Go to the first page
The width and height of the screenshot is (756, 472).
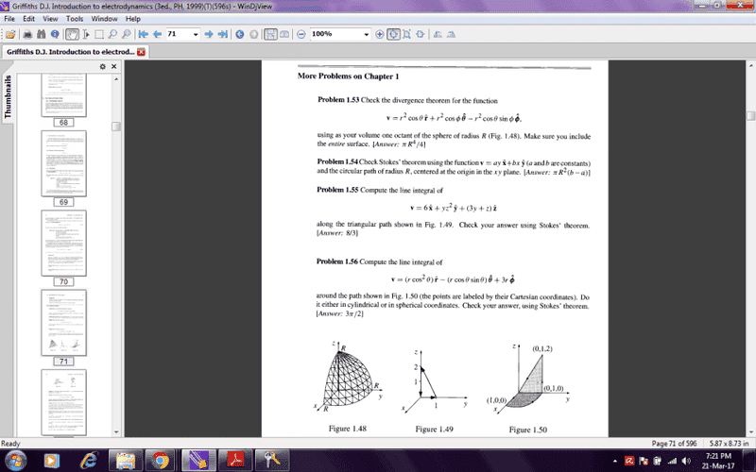144,34
